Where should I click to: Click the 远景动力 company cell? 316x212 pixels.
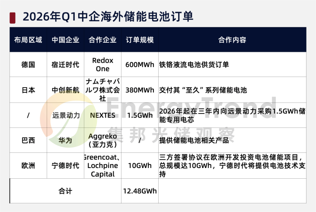(x=66, y=115)
